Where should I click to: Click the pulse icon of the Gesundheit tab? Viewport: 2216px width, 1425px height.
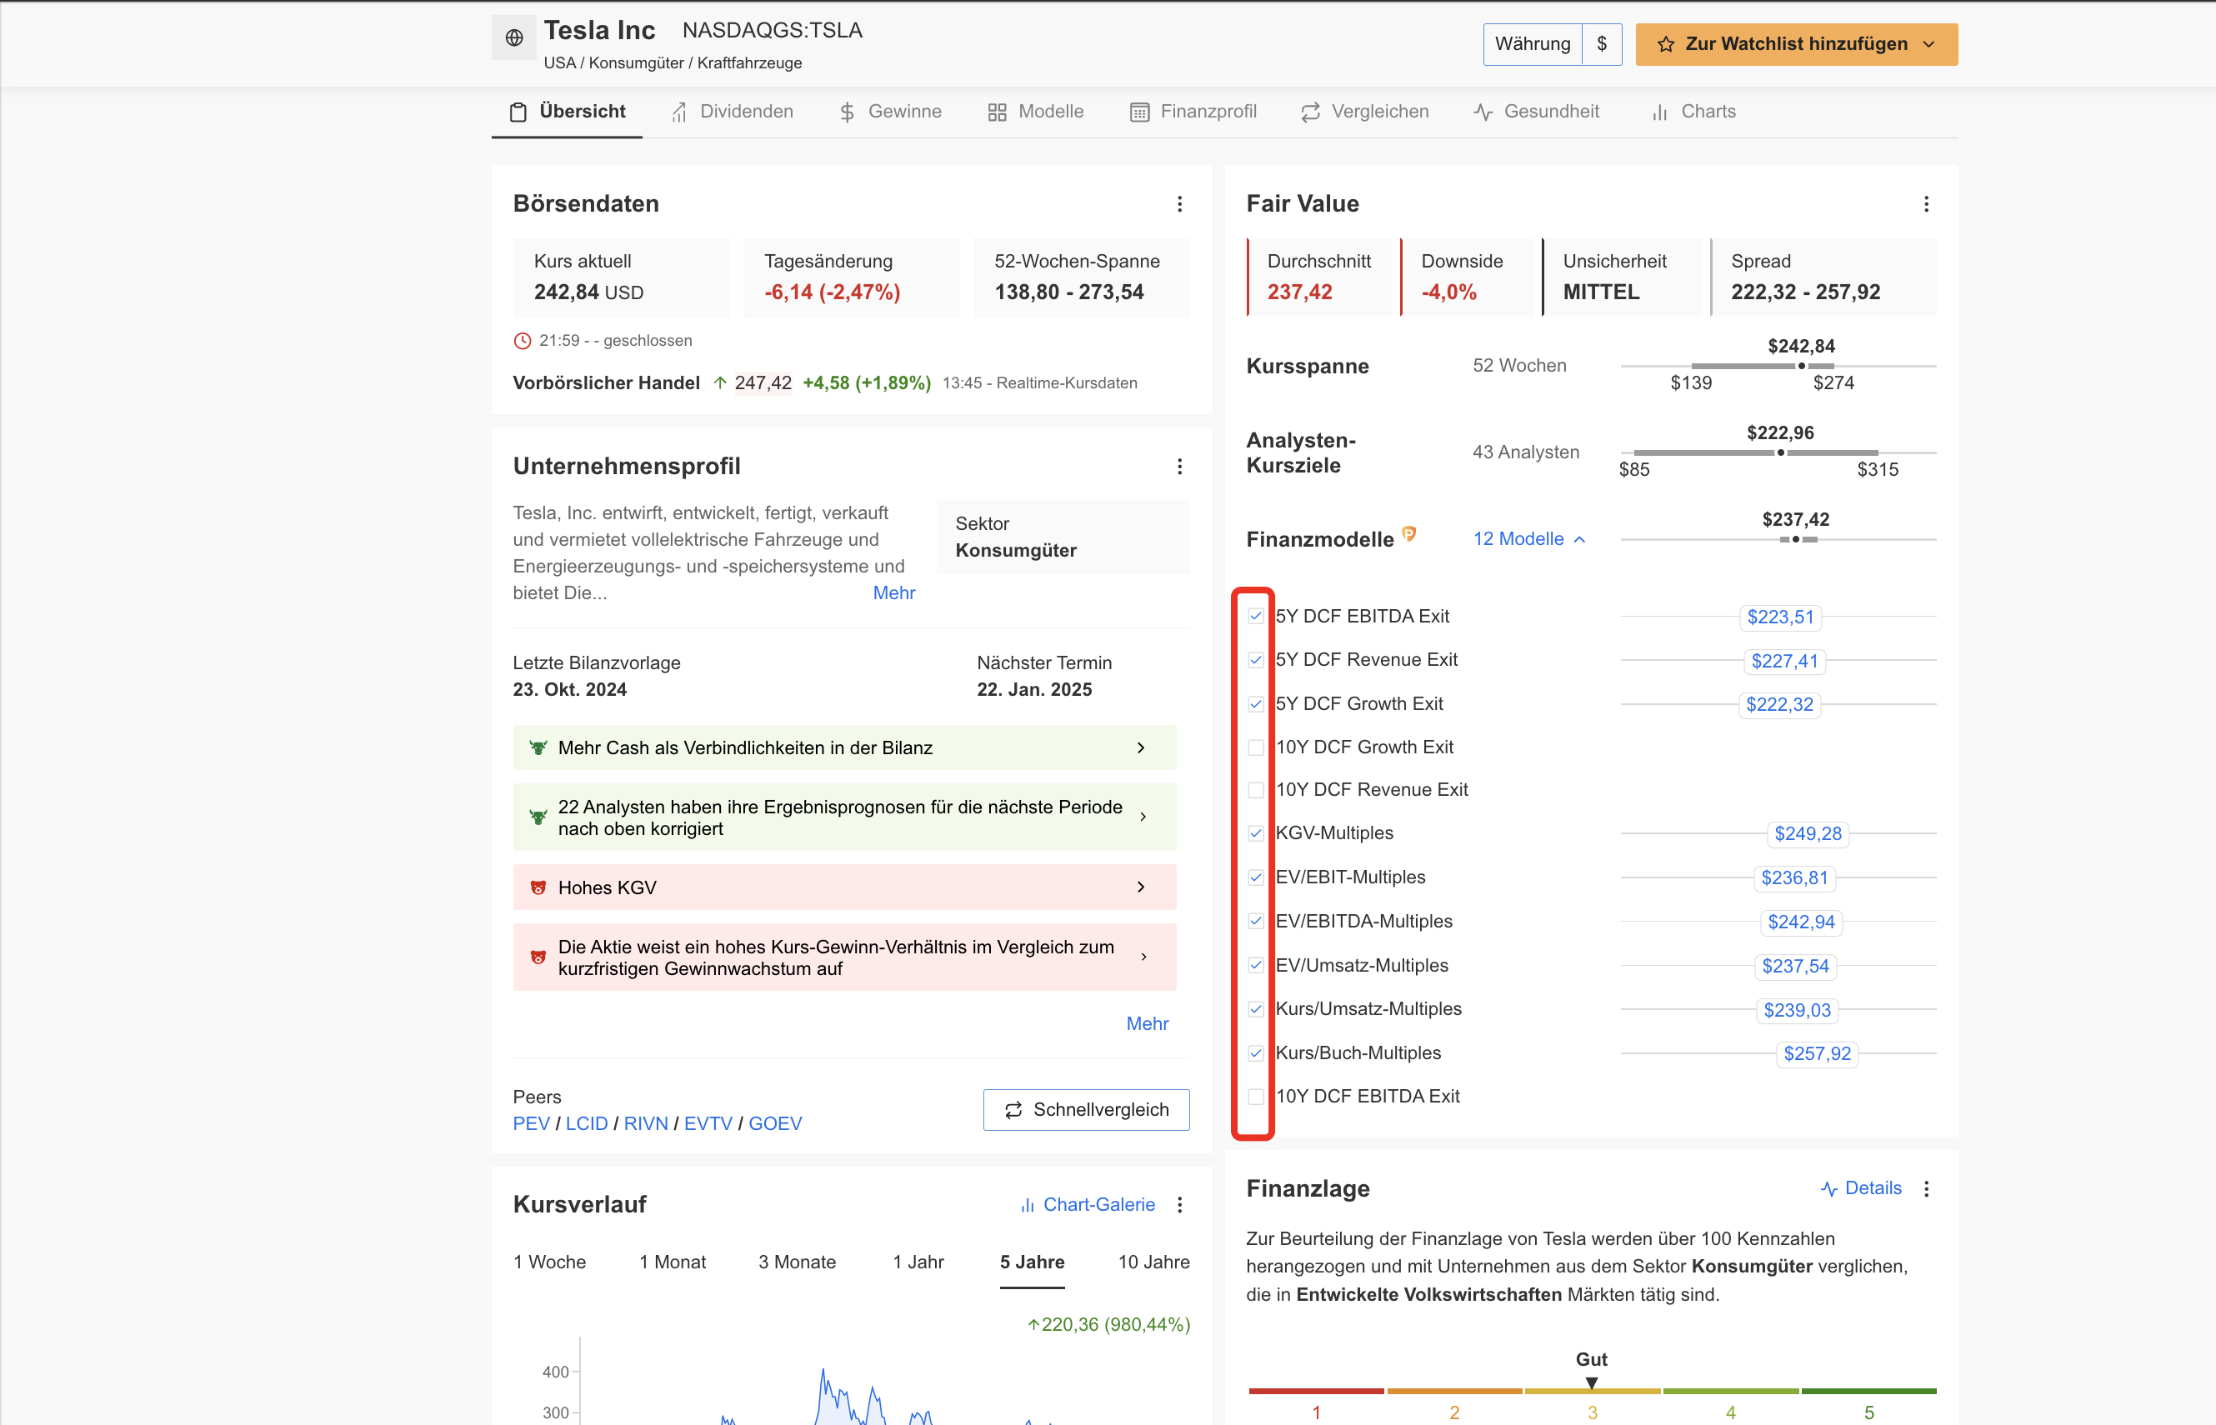1483,112
